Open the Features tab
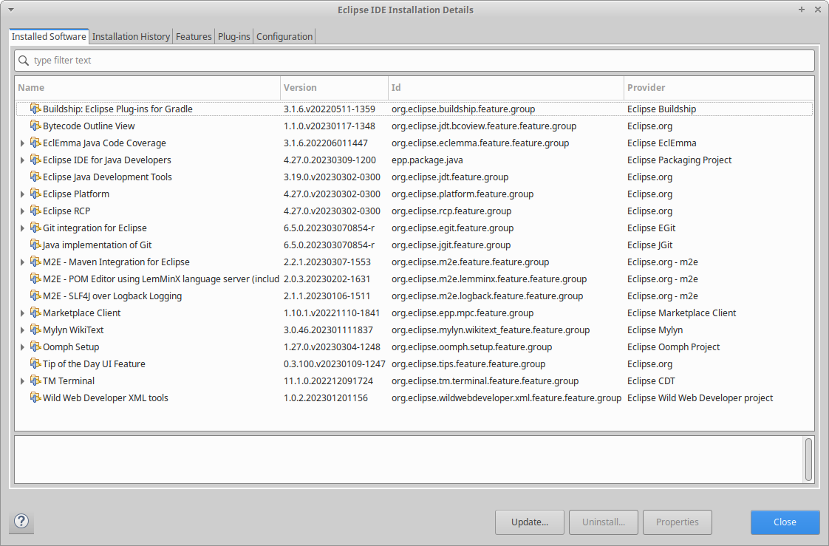The width and height of the screenshot is (829, 546). tap(194, 36)
